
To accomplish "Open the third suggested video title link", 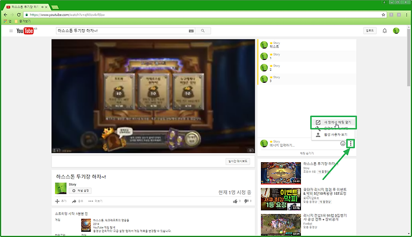I will (325, 218).
